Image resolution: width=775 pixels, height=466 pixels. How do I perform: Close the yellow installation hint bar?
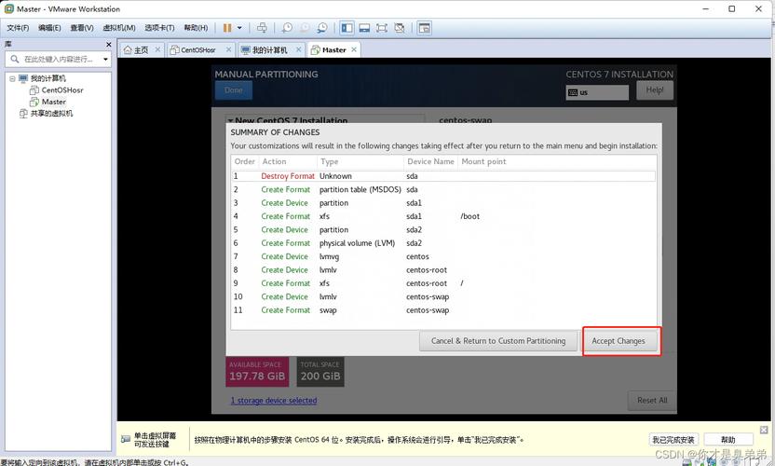click(764, 430)
